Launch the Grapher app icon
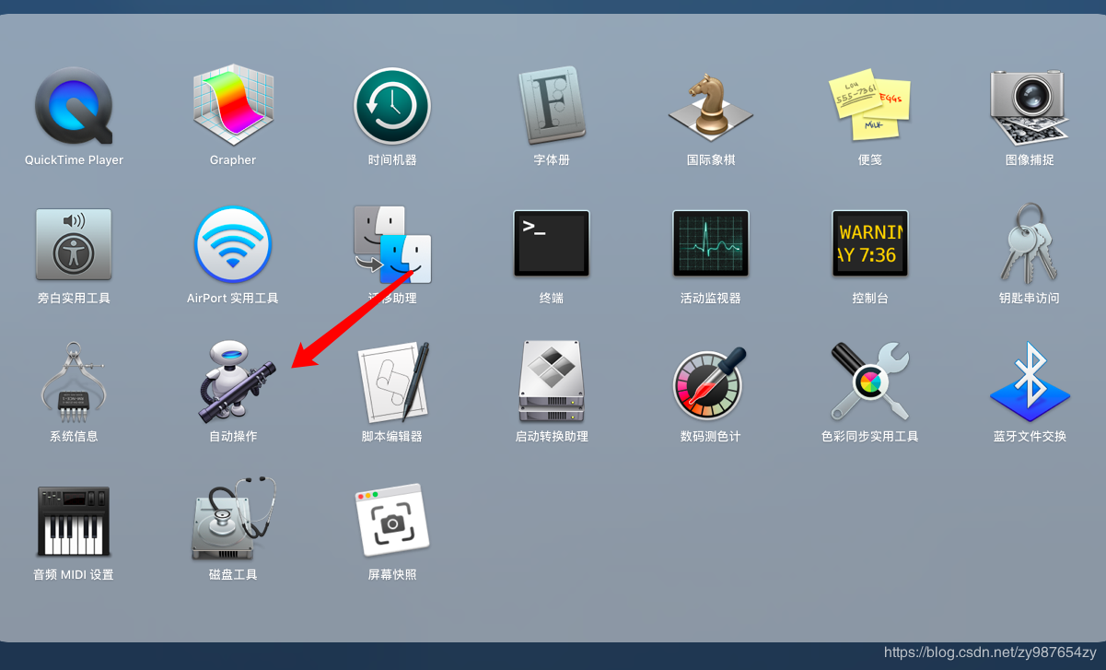 [x=233, y=104]
